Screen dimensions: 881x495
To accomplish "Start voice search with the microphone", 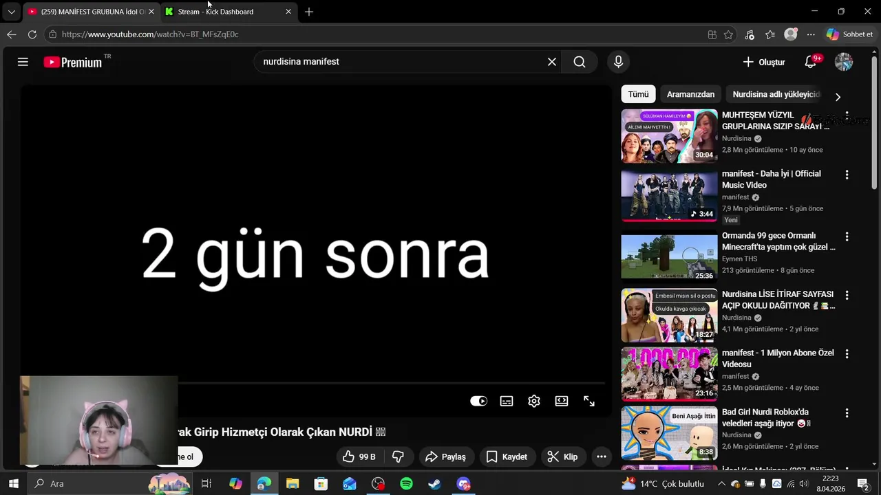I will point(618,62).
